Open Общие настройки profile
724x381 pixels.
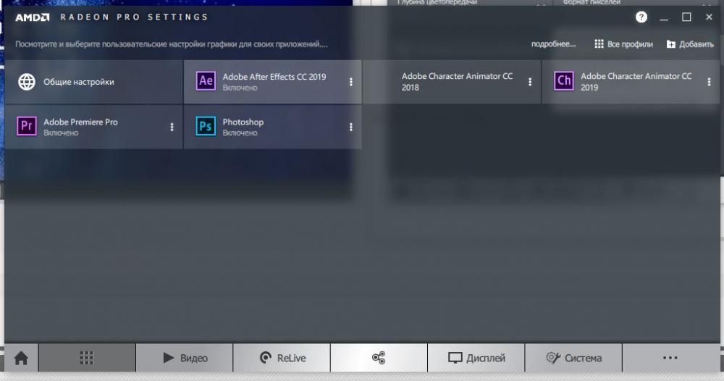(x=93, y=82)
